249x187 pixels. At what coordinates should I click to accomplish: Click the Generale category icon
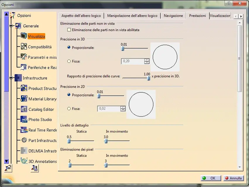(18, 26)
